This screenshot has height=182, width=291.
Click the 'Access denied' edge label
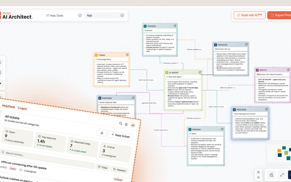coord(228,88)
